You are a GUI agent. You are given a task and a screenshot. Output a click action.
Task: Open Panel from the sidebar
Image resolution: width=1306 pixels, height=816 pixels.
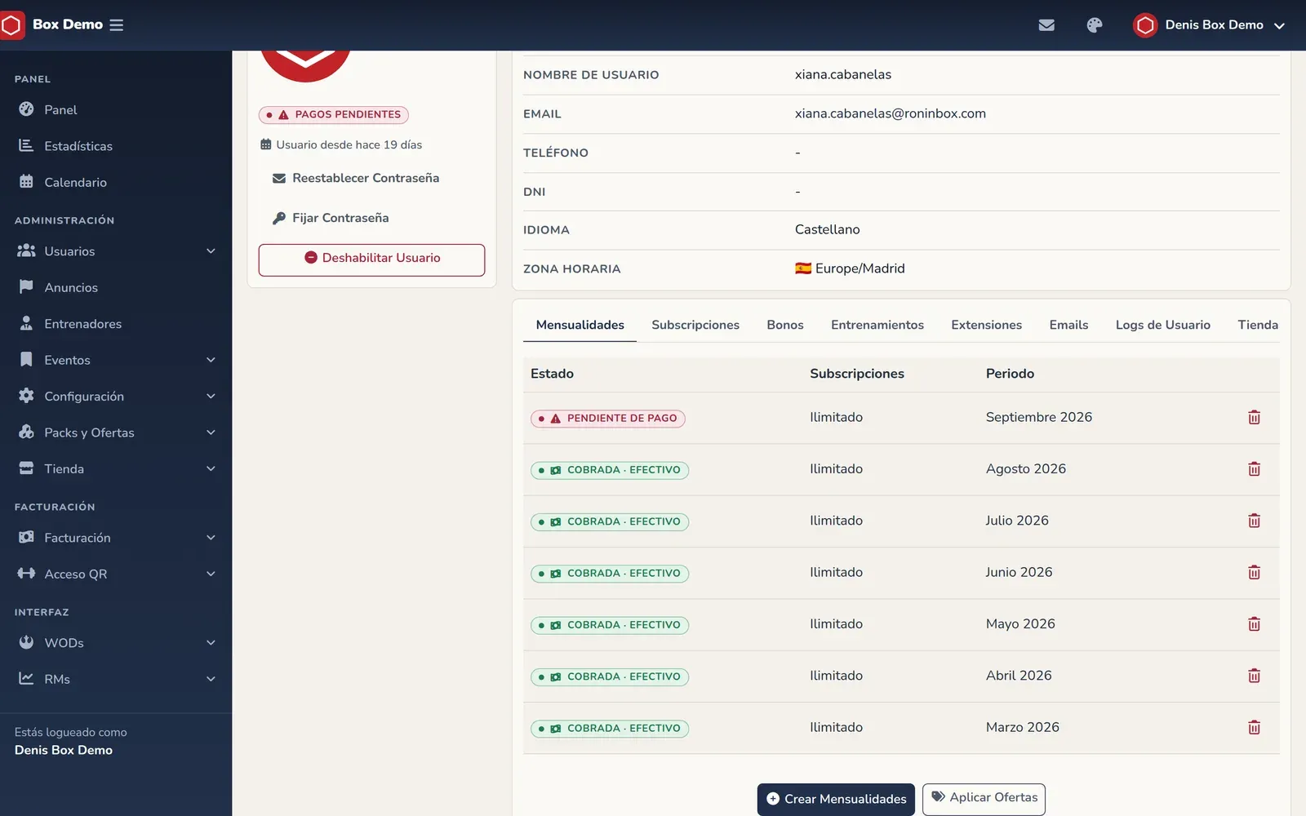click(x=116, y=109)
